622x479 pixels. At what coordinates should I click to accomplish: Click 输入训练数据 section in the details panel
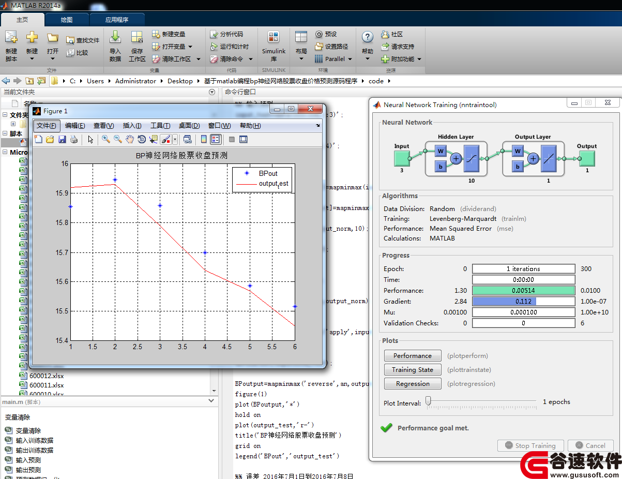(x=35, y=441)
